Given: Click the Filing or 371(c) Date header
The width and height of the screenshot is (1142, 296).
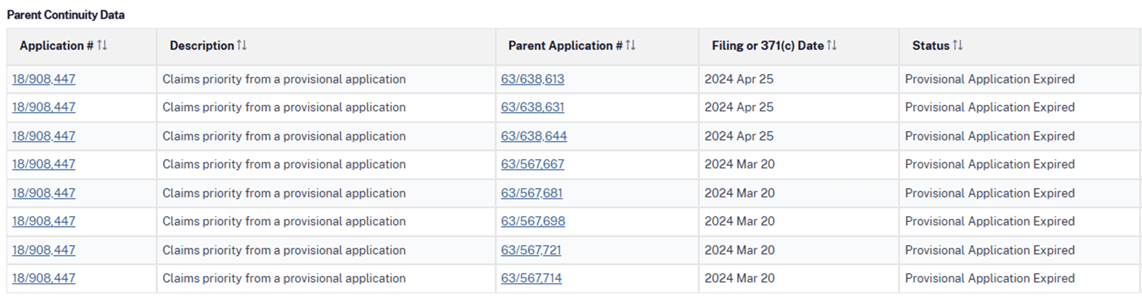Looking at the screenshot, I should tap(768, 46).
